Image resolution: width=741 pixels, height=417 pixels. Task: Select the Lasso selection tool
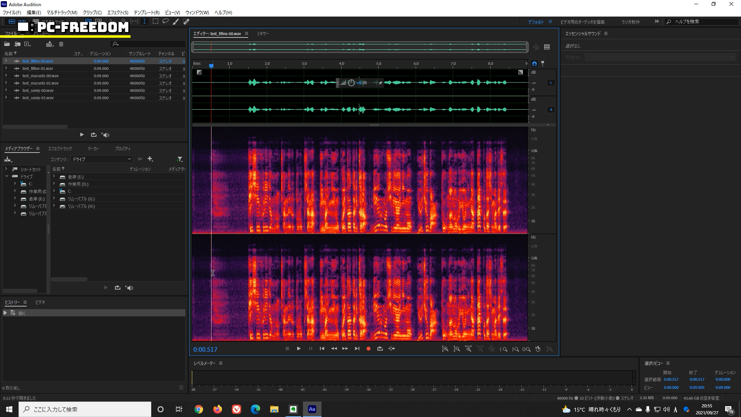165,22
